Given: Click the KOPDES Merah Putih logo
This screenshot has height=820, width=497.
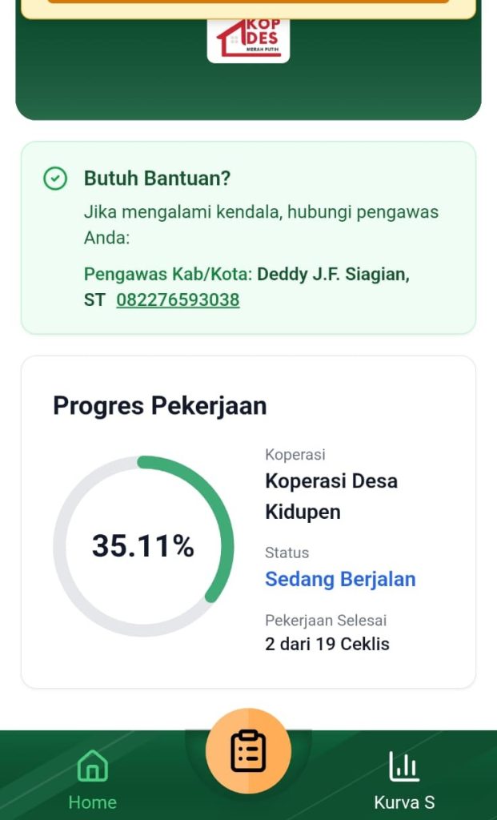Looking at the screenshot, I should [x=248, y=40].
